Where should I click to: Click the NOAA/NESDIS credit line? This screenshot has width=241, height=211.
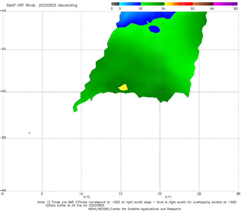135,209
